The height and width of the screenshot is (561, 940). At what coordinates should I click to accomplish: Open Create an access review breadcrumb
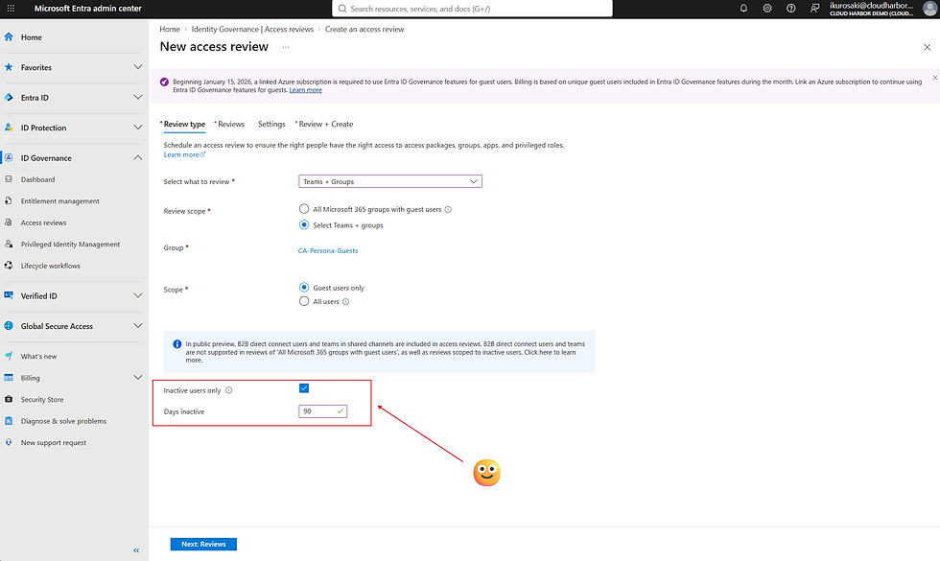click(364, 29)
